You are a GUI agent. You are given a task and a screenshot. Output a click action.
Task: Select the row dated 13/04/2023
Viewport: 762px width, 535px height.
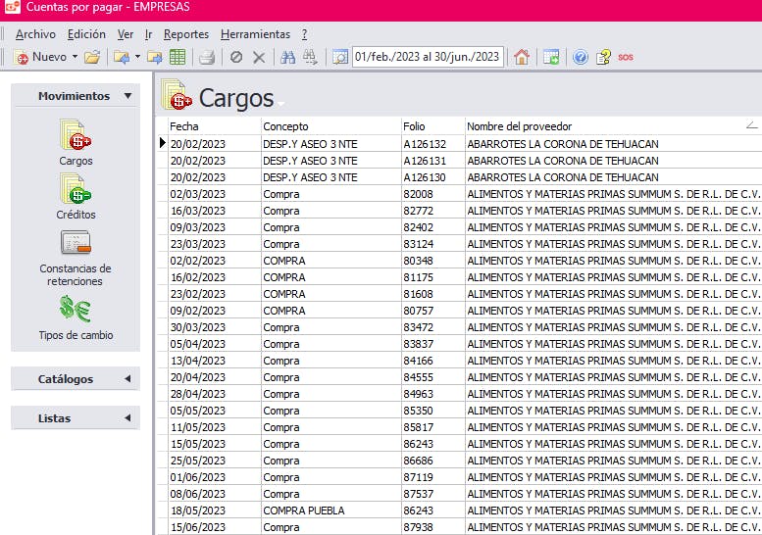tap(459, 361)
